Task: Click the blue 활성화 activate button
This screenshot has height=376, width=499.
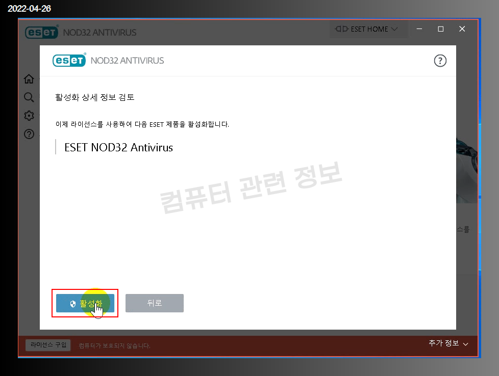Action: 85,303
